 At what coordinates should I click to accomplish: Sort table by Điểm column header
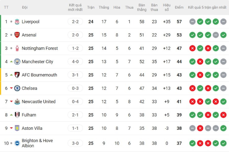coord(179,7)
